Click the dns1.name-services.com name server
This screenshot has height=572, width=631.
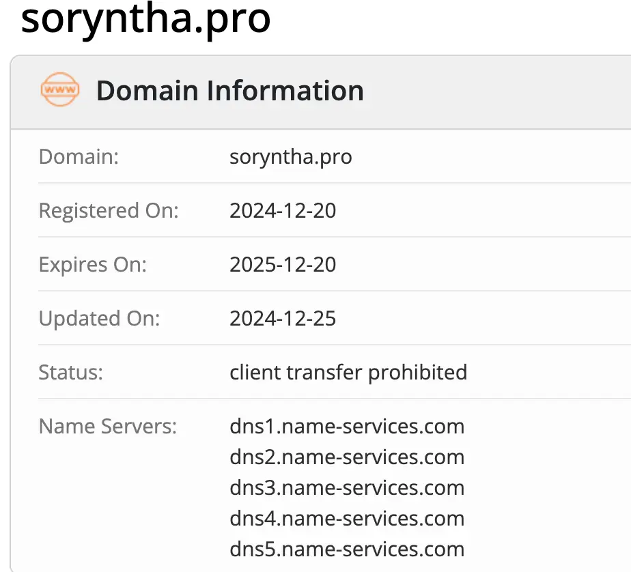[x=347, y=427]
